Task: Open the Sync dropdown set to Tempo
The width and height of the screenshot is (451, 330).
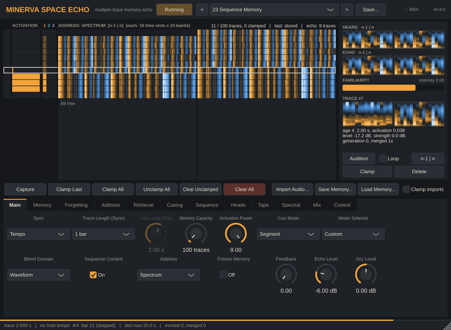Action: click(39, 234)
